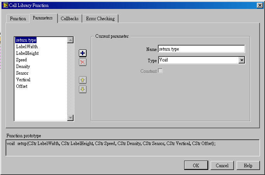
Task: Select LabelHeight in parameter list
Action: click(27, 53)
